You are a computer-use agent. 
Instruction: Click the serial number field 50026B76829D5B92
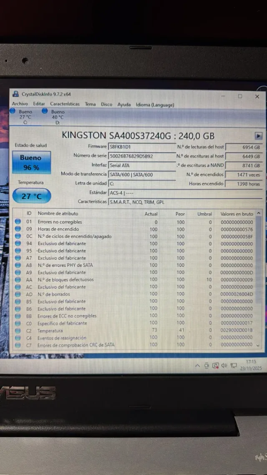tap(141, 156)
